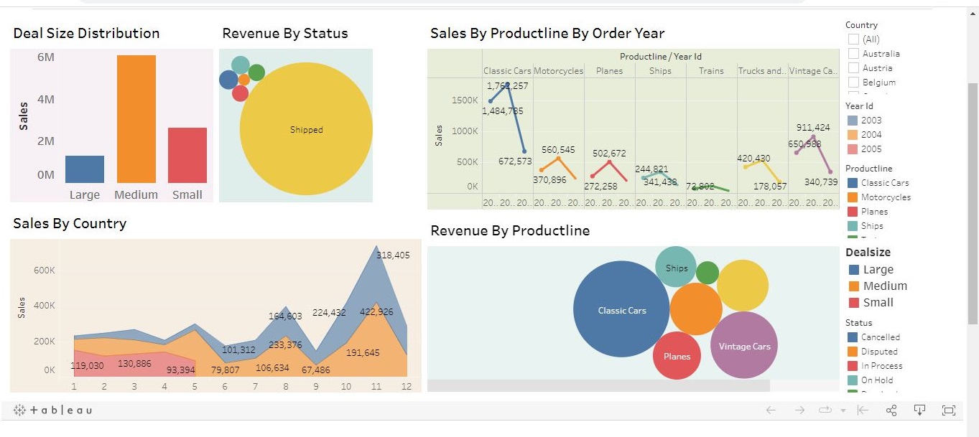This screenshot has width=979, height=437.
Task: Click the Download icon
Action: click(x=919, y=410)
